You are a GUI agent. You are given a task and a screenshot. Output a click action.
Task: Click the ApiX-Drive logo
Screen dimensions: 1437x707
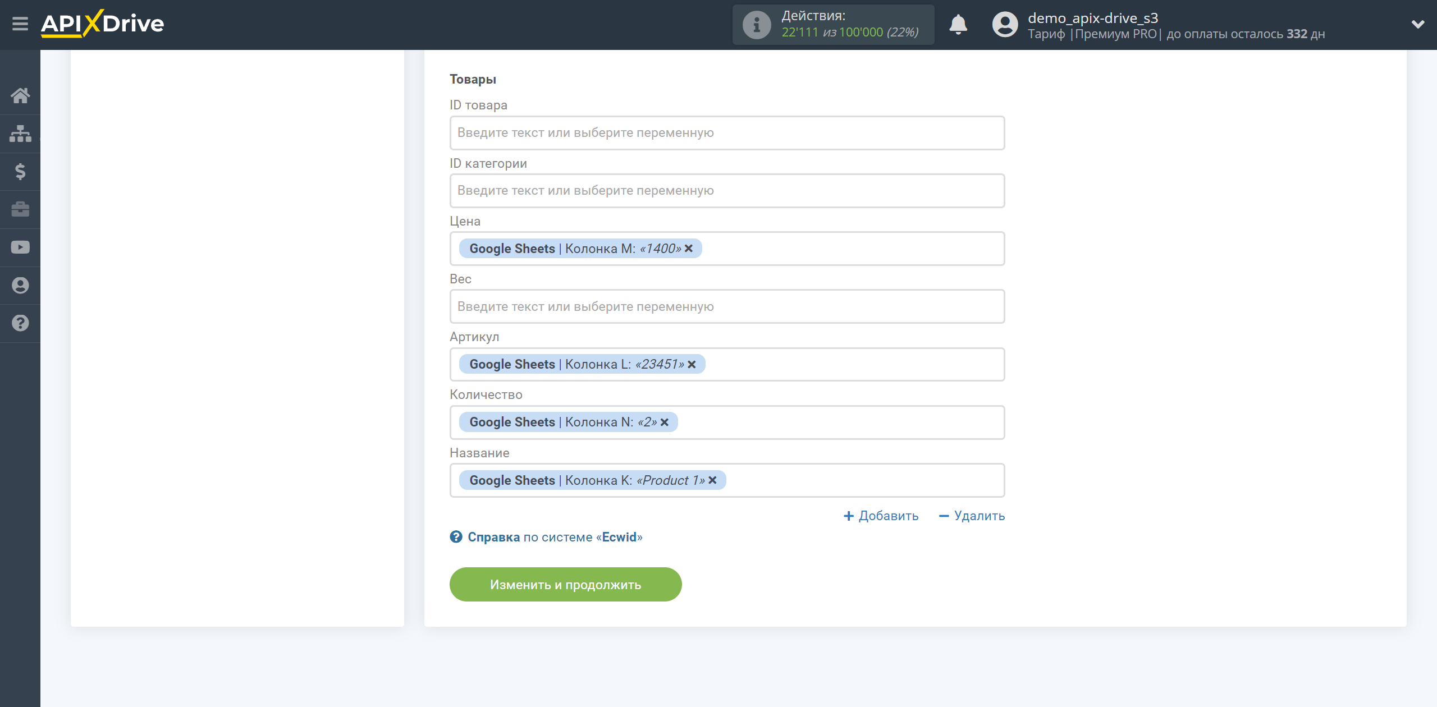[x=102, y=24]
